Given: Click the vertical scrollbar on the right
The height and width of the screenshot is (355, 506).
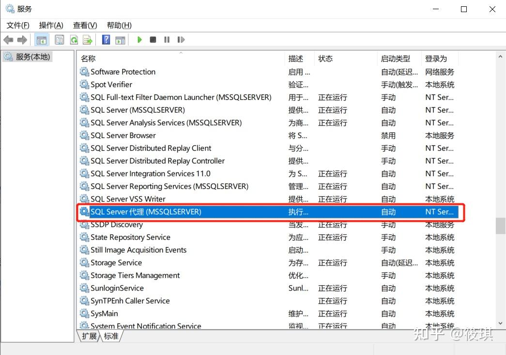Looking at the screenshot, I should (500, 226).
